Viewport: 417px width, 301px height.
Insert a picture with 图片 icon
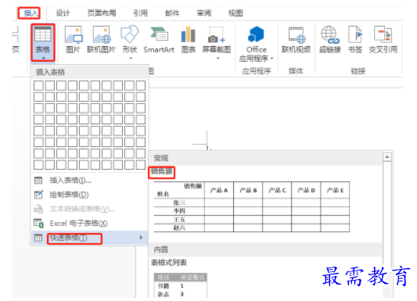pos(74,40)
